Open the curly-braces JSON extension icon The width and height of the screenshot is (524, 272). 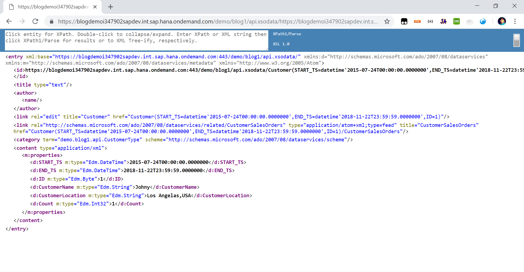pyautogui.click(x=430, y=21)
